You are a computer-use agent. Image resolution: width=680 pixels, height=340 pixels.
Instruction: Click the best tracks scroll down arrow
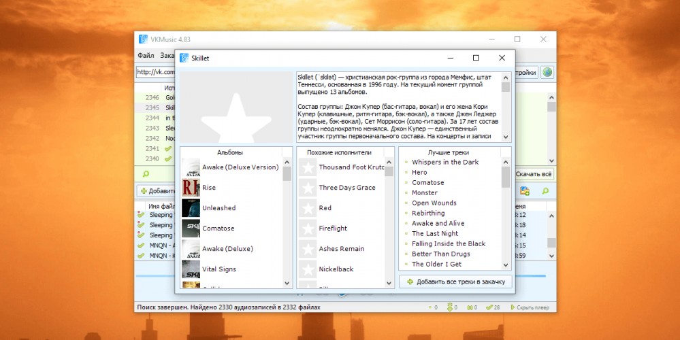pos(506,265)
